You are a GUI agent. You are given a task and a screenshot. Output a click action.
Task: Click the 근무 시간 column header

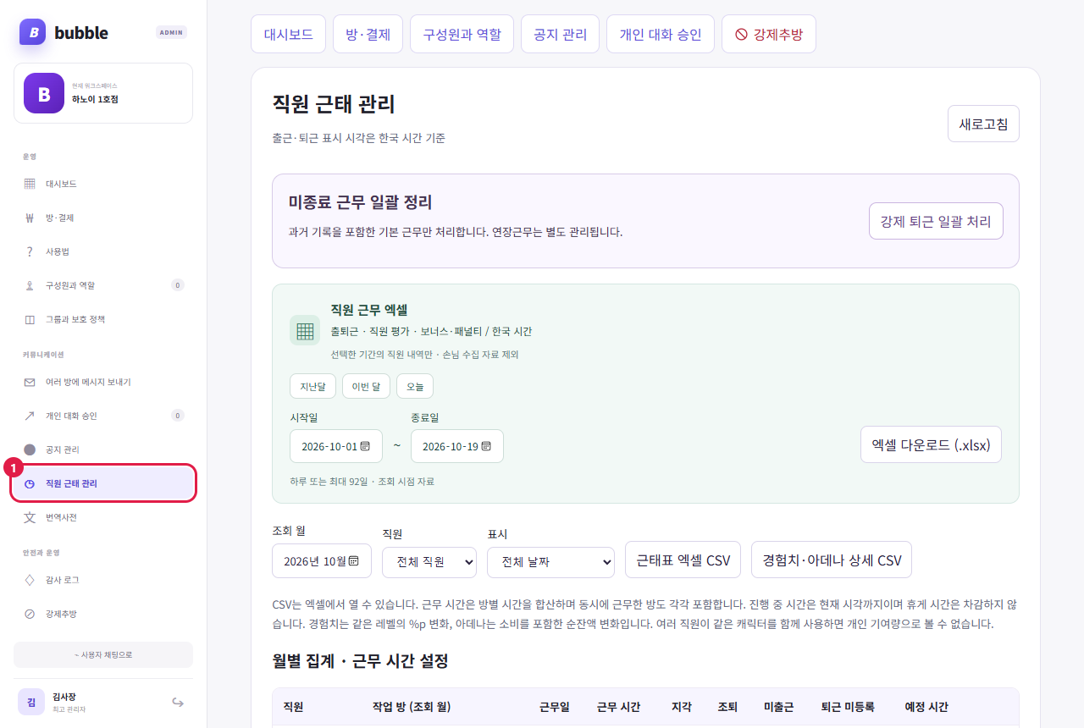coord(618,707)
